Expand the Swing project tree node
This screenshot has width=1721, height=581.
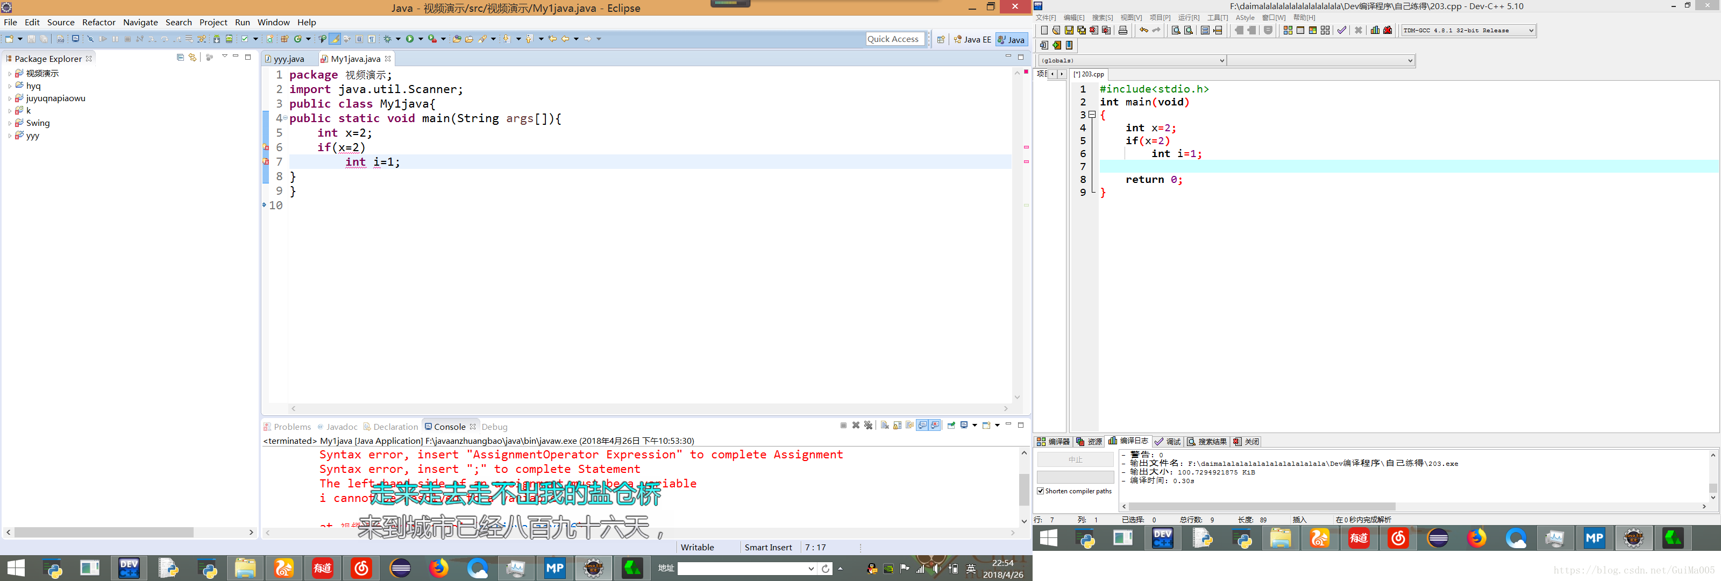9,123
